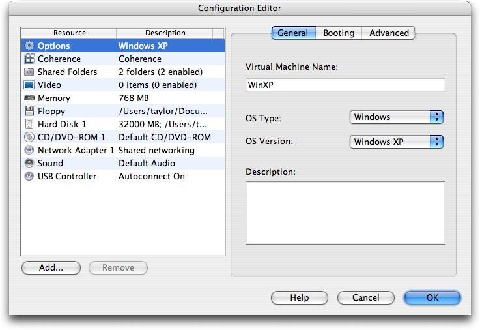The image size is (480, 330).
Task: Select the Coherence resource label
Action: 59,59
